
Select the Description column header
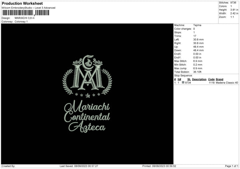pyautogui.click(x=199, y=79)
